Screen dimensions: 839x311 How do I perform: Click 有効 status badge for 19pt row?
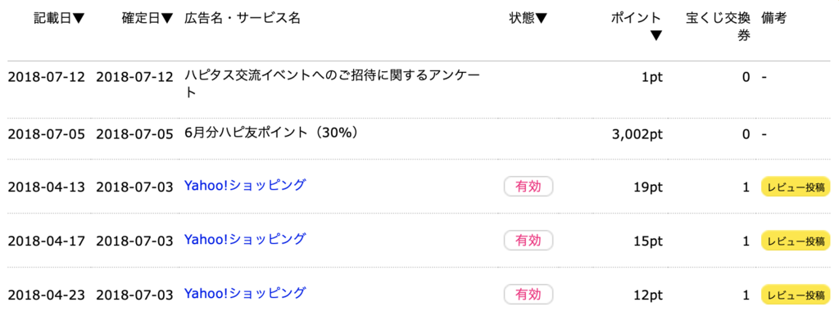coord(528,187)
